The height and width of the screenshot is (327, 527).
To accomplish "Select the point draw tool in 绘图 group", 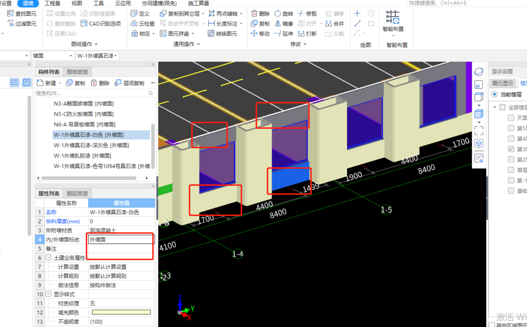I will [x=357, y=14].
